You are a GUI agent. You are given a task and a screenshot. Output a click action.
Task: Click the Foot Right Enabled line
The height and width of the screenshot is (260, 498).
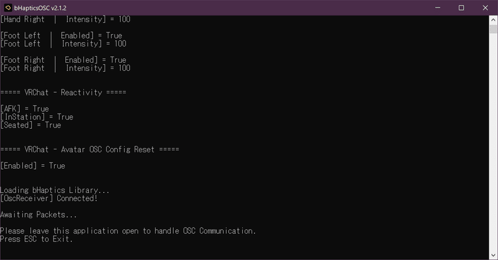pyautogui.click(x=63, y=60)
